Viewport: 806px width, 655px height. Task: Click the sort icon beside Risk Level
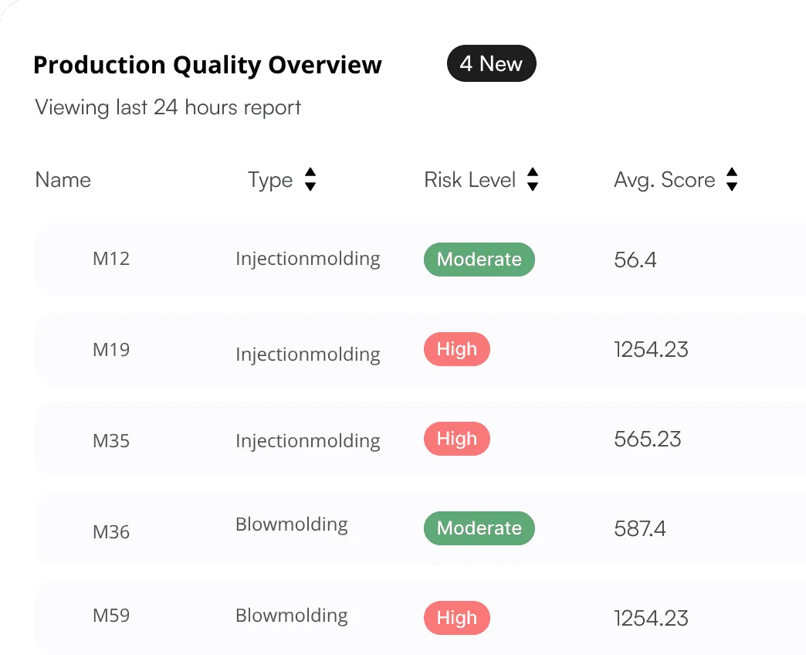533,179
